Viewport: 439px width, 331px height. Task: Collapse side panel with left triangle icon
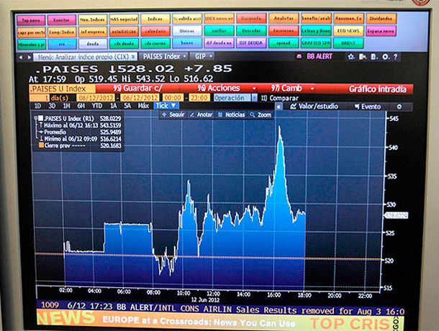pyautogui.click(x=279, y=106)
